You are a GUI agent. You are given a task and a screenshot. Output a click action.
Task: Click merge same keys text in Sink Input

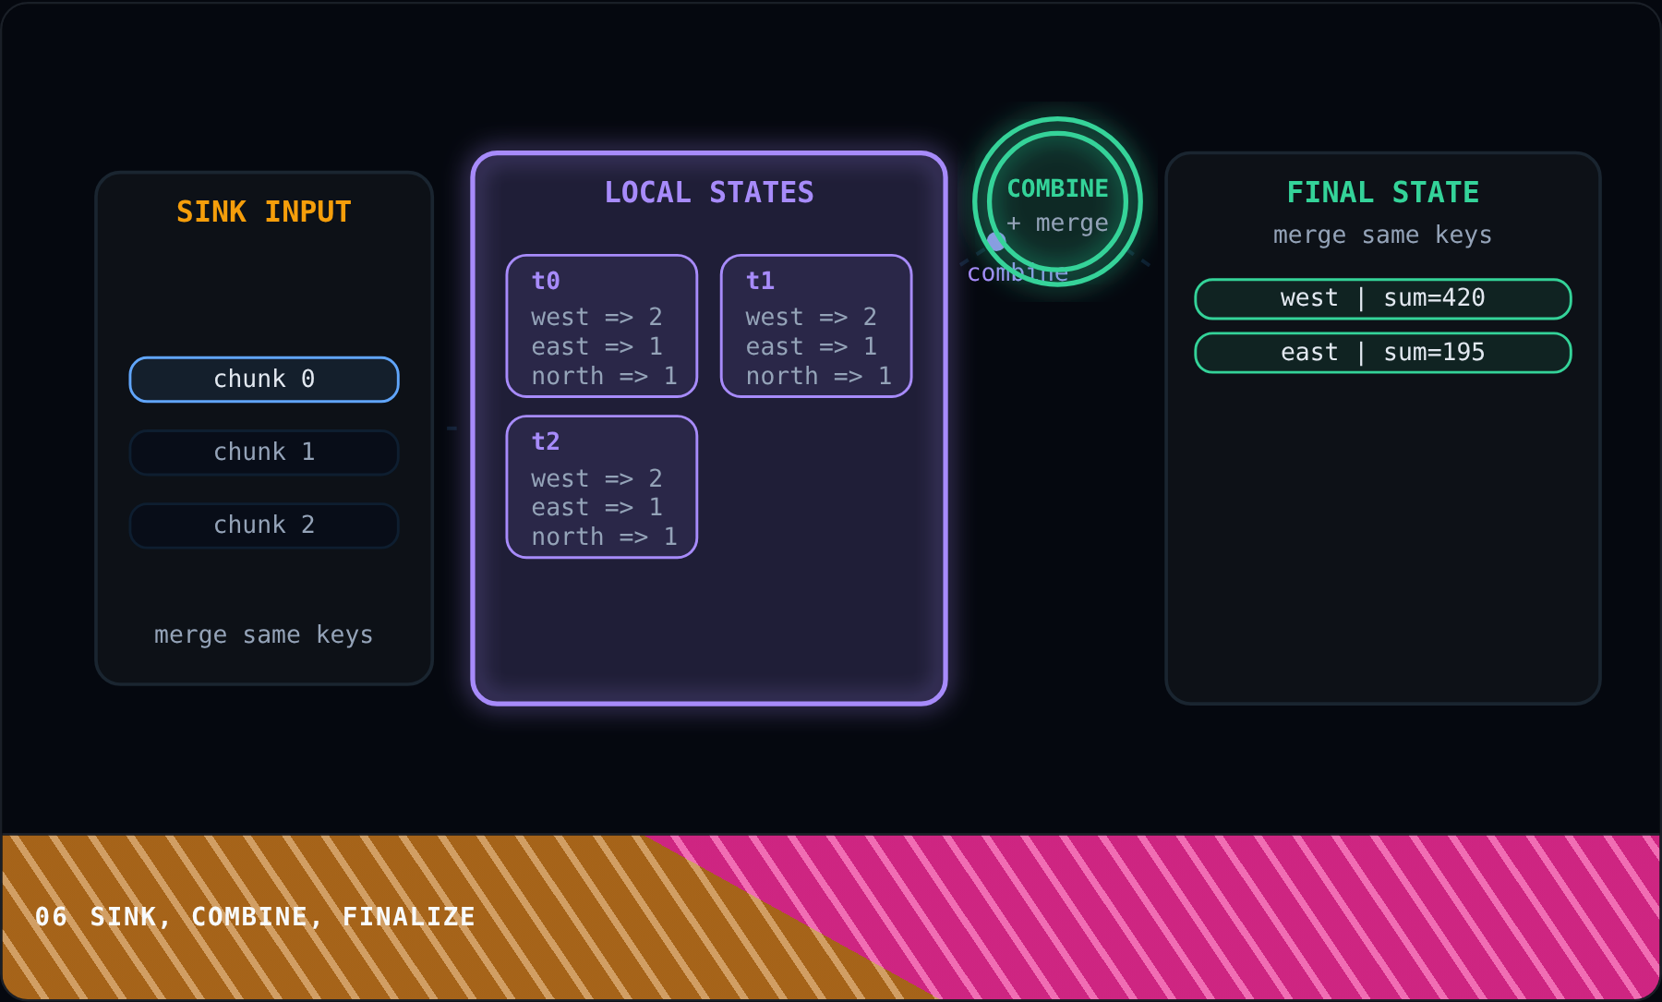coord(264,635)
